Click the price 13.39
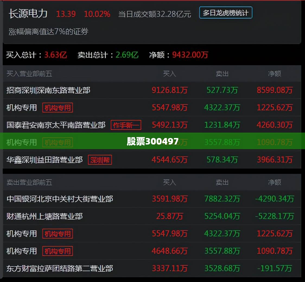This screenshot has width=305, height=282. coord(66,14)
